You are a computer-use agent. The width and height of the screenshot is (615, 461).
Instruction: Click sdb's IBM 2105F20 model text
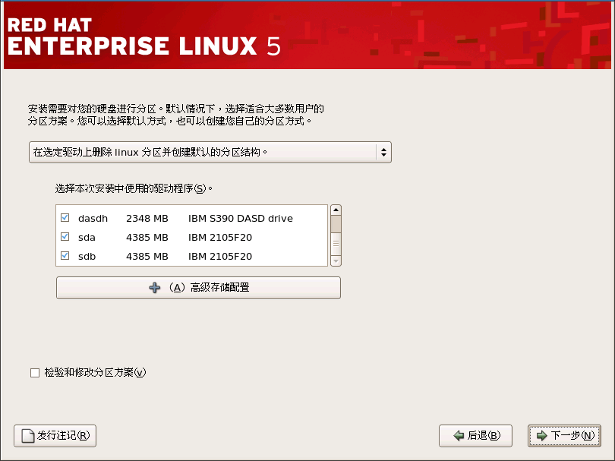pyautogui.click(x=220, y=257)
